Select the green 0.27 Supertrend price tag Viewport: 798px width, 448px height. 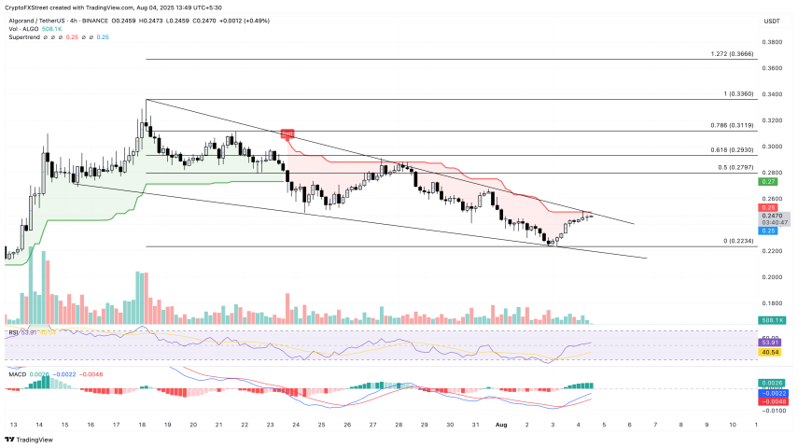pyautogui.click(x=770, y=183)
